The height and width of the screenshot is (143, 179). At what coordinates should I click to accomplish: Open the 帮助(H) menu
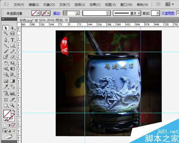pyautogui.click(x=142, y=5)
